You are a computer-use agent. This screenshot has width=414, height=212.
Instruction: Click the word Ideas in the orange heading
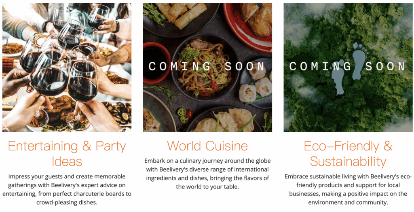pyautogui.click(x=67, y=161)
